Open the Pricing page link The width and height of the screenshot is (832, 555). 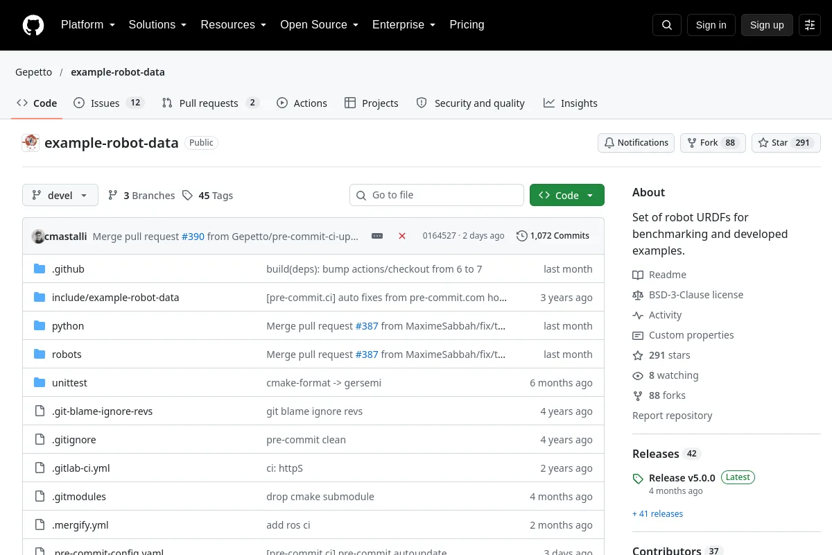point(467,25)
